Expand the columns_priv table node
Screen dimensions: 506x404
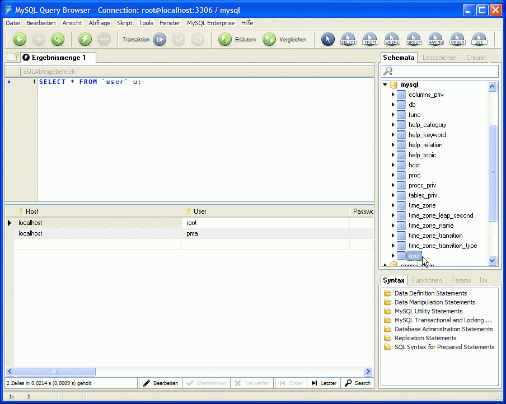pos(393,95)
